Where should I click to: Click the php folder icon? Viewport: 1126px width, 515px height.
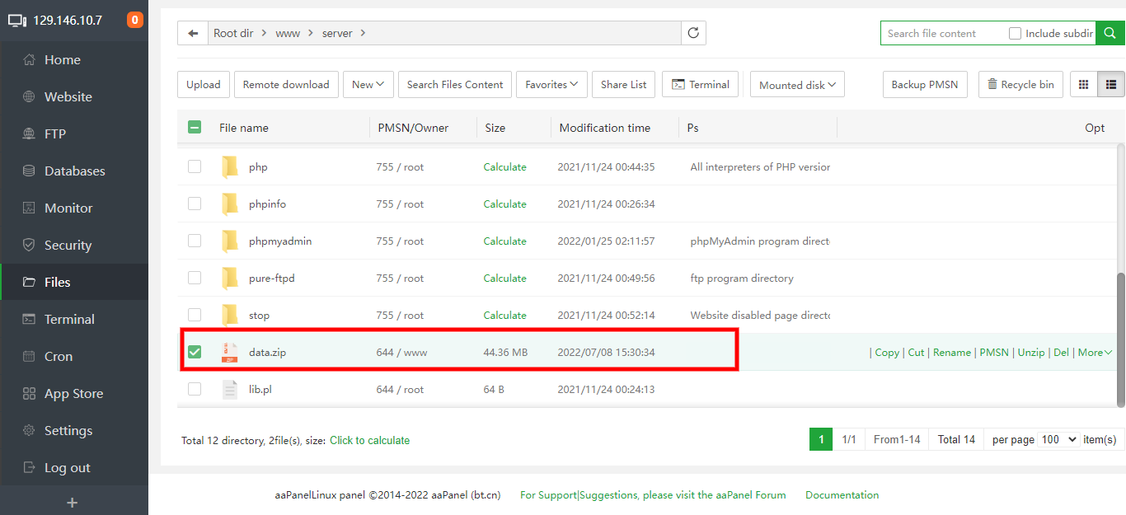coord(230,166)
